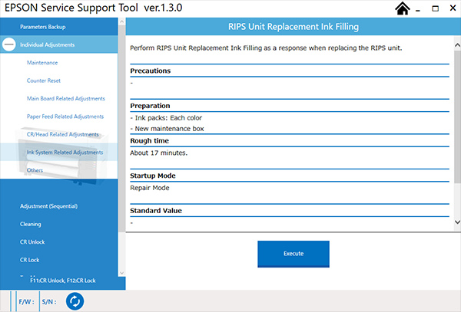Click the S/N : status label
The image size is (461, 312).
49,301
